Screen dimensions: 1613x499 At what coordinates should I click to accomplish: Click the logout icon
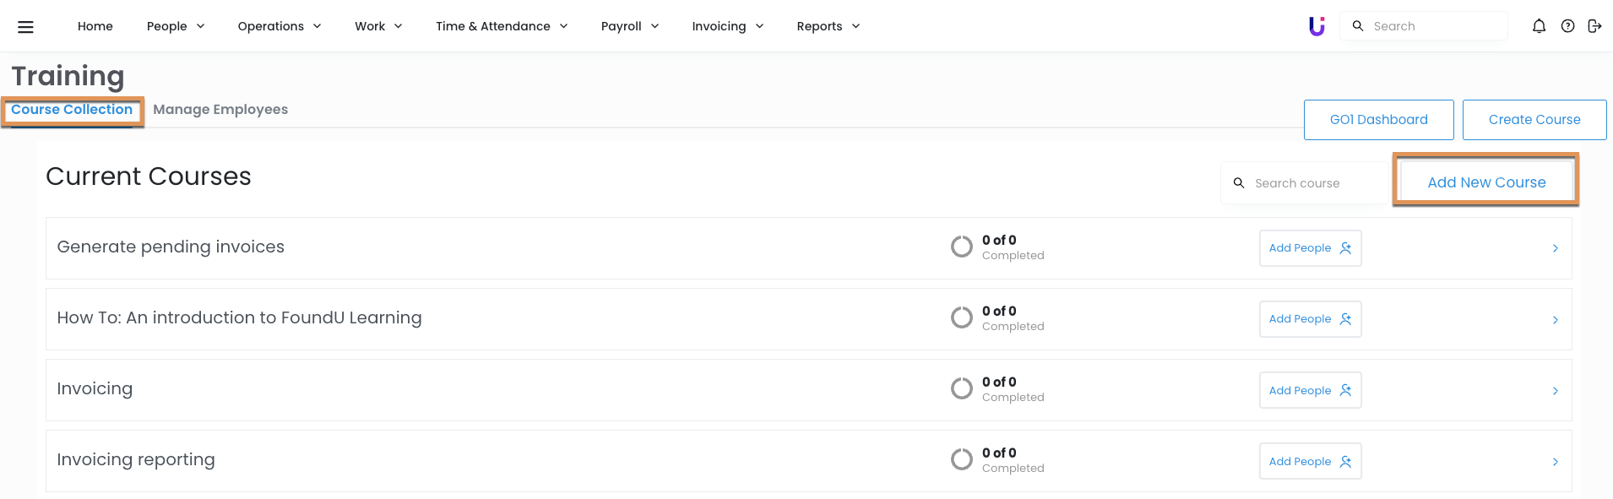click(x=1594, y=26)
